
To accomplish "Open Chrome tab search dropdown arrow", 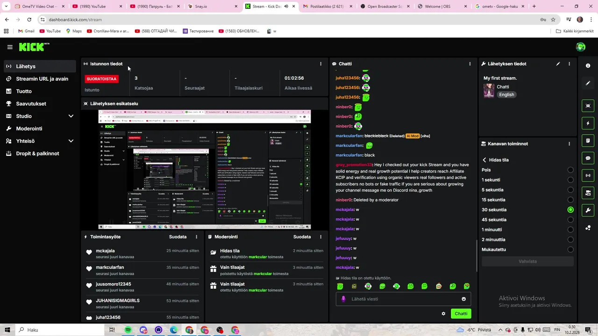I will (6, 7).
